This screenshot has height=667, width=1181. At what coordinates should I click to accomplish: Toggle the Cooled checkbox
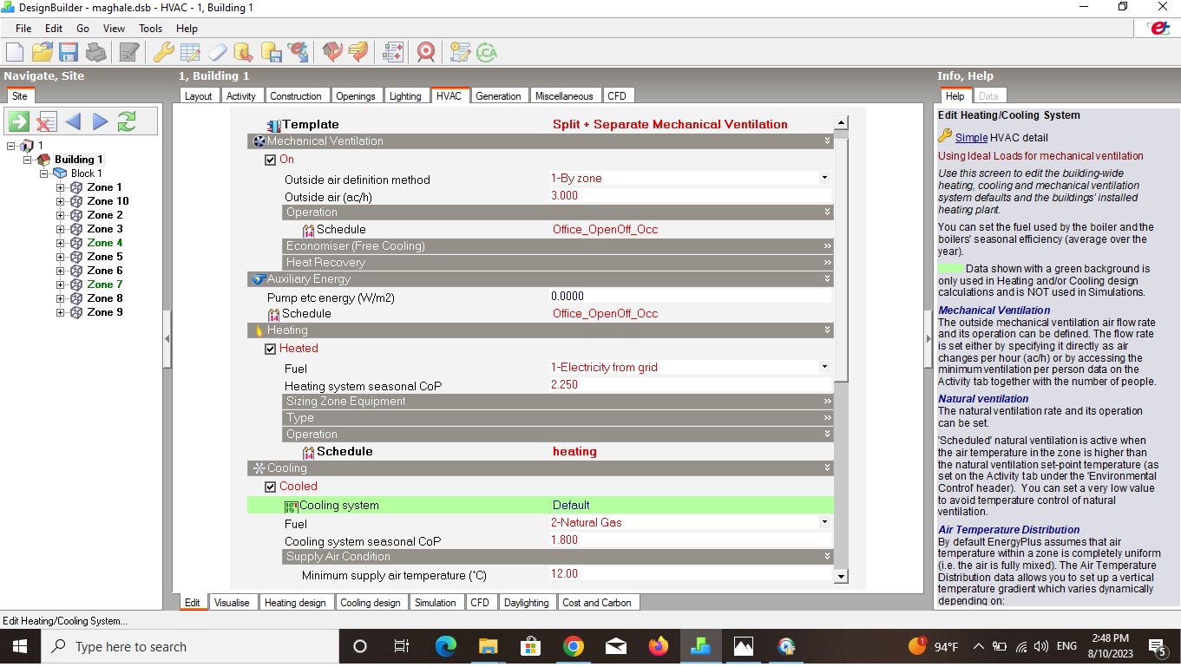click(x=271, y=487)
